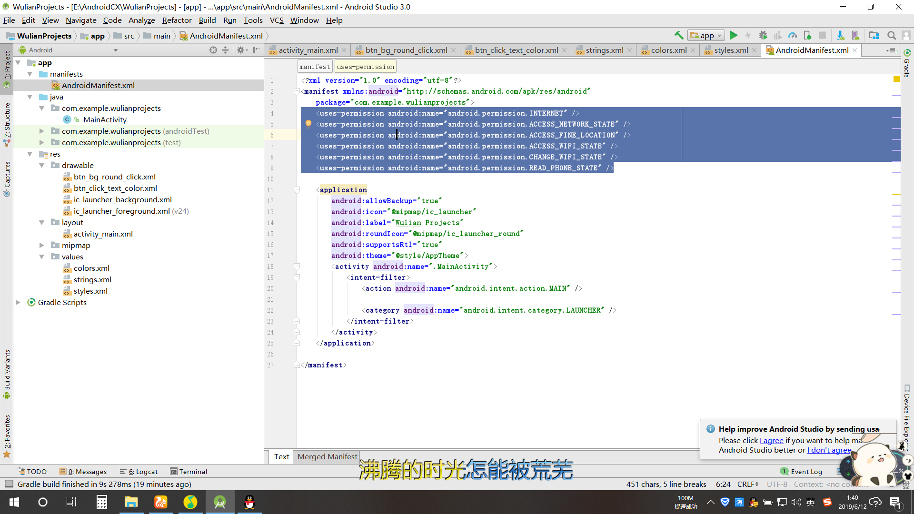Collapse the application tag fold on line 11
The image size is (914, 514).
pos(297,190)
